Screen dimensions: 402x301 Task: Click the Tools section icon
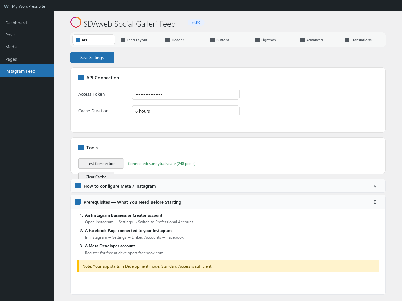[x=81, y=148]
